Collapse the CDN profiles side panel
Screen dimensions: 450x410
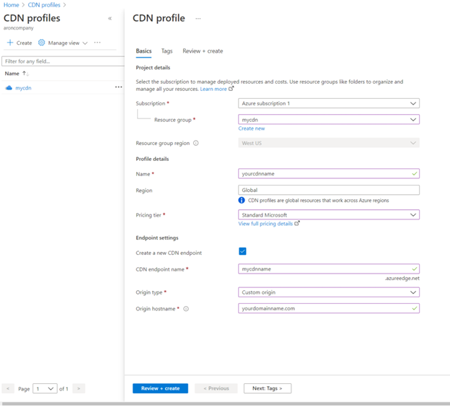[x=110, y=18]
